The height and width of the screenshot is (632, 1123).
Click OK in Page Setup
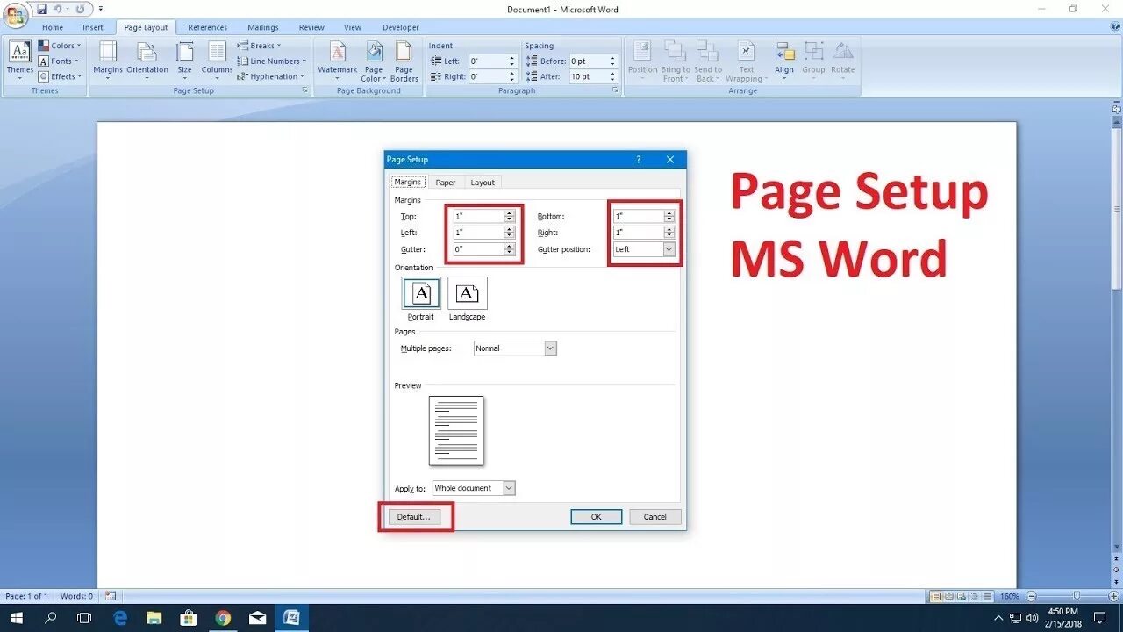pyautogui.click(x=596, y=517)
